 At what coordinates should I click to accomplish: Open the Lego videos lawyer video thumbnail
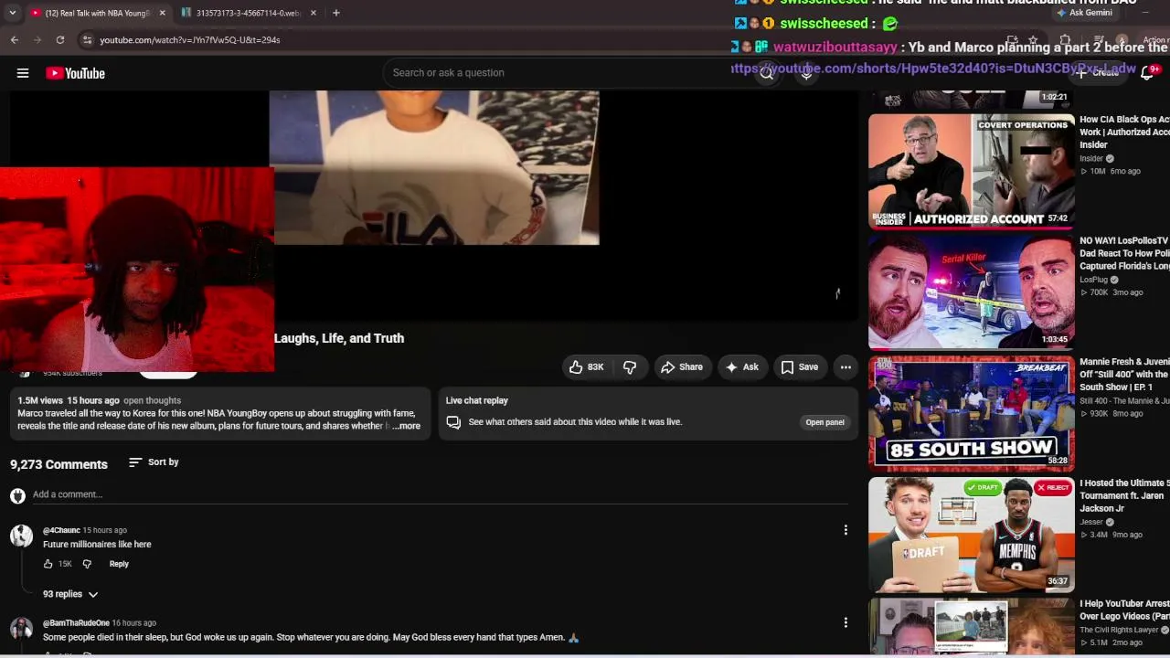[x=971, y=628]
